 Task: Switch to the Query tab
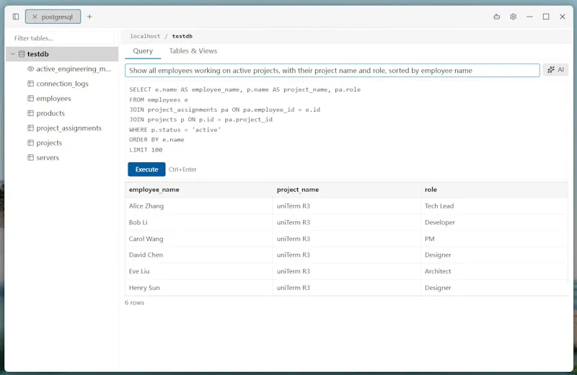pyautogui.click(x=143, y=51)
